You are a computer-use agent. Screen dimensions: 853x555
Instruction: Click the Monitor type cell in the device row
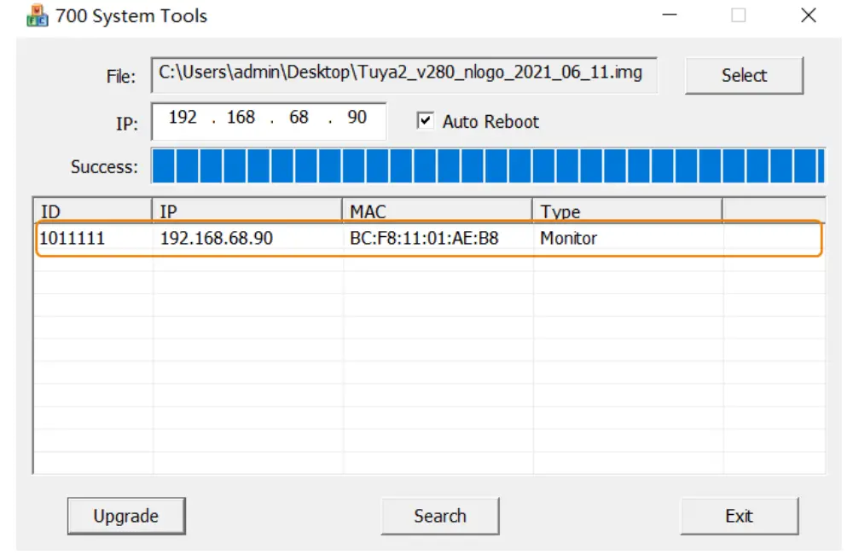pyautogui.click(x=568, y=239)
